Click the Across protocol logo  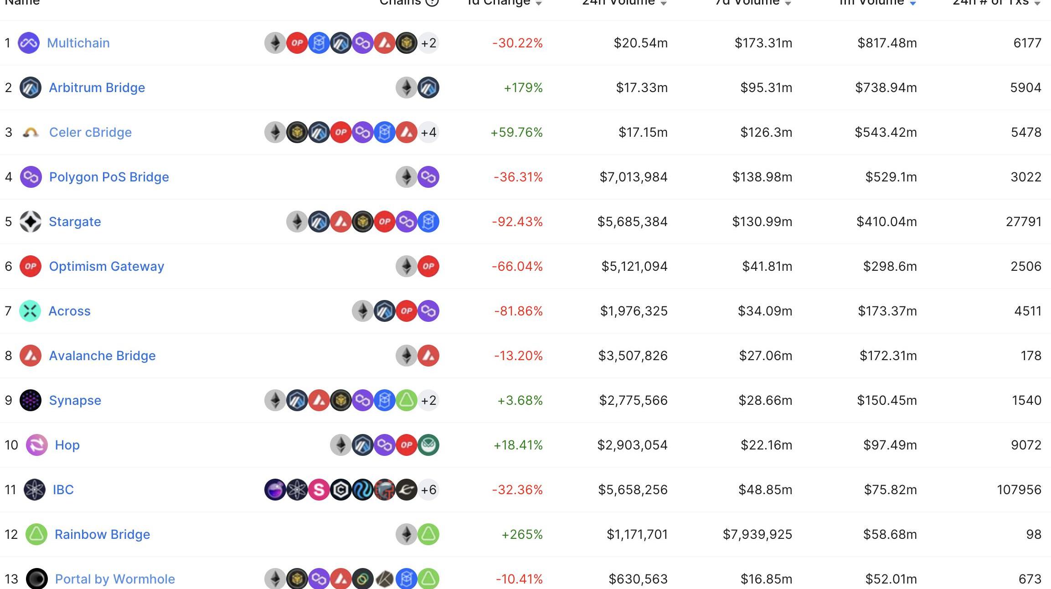point(30,311)
